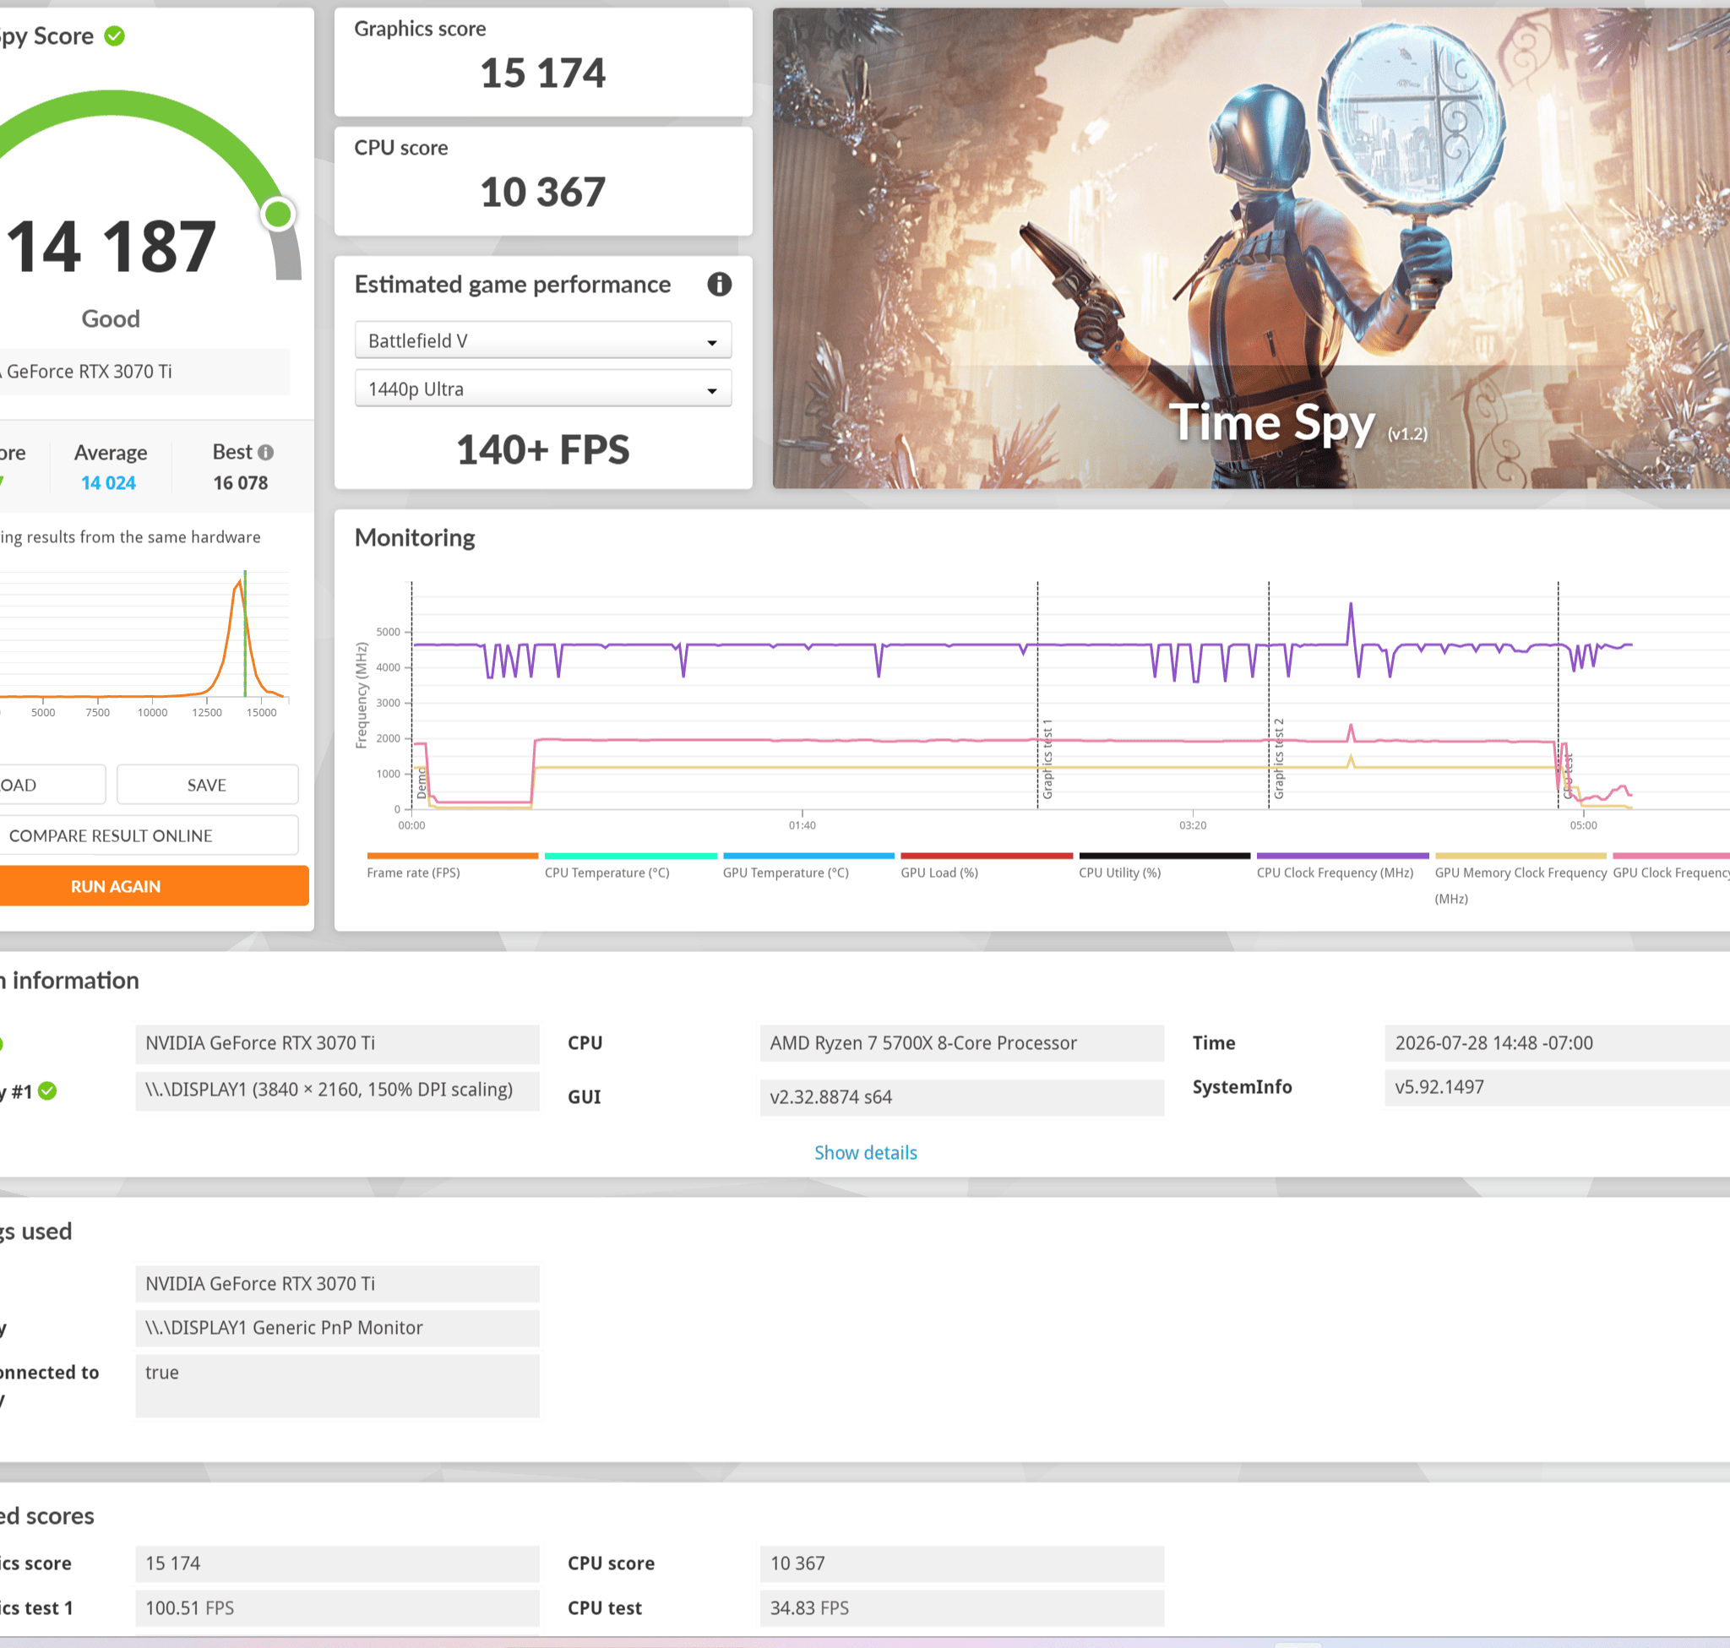
Task: Toggle the Frame rate (FPS) legend item
Action: coord(452,867)
